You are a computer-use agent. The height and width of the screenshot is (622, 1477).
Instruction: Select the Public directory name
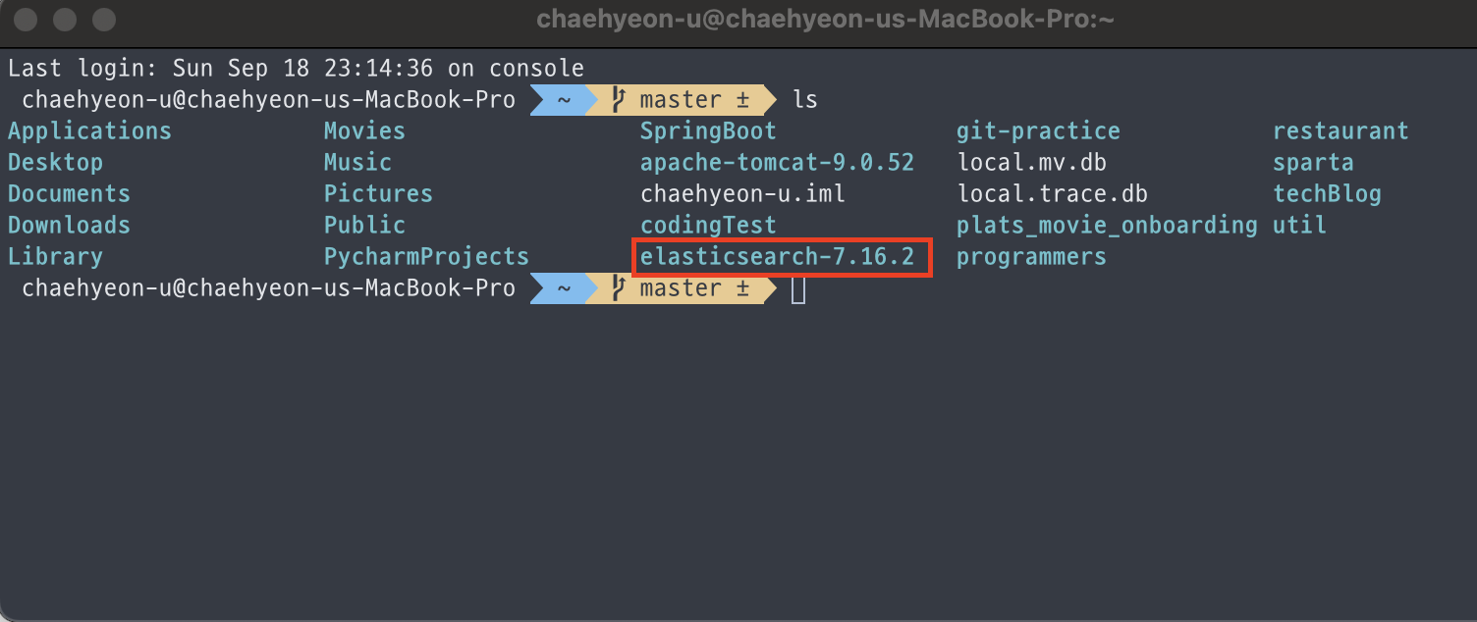pyautogui.click(x=364, y=226)
